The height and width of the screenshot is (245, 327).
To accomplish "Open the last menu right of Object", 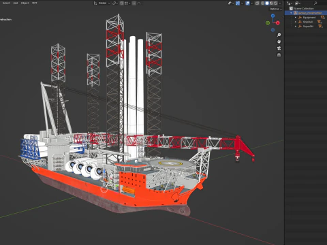I will [35, 3].
